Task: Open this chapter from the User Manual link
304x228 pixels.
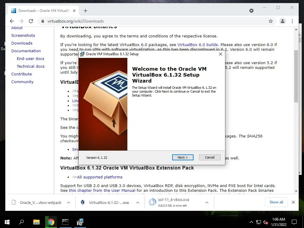Action: tap(102, 190)
